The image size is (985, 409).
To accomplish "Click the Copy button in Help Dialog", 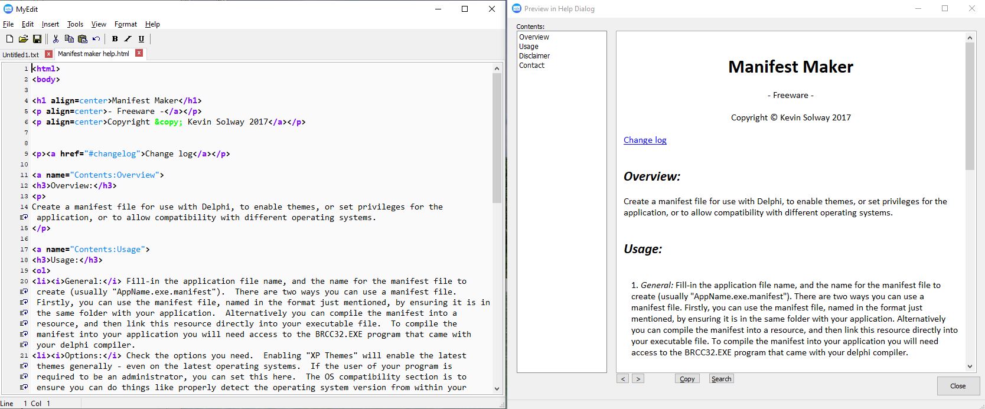I will point(687,379).
